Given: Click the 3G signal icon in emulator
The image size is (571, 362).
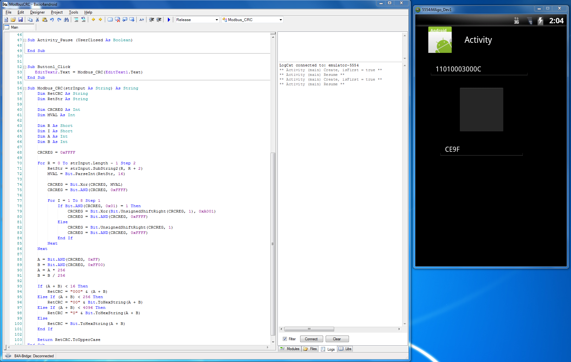Looking at the screenshot, I should click(517, 21).
